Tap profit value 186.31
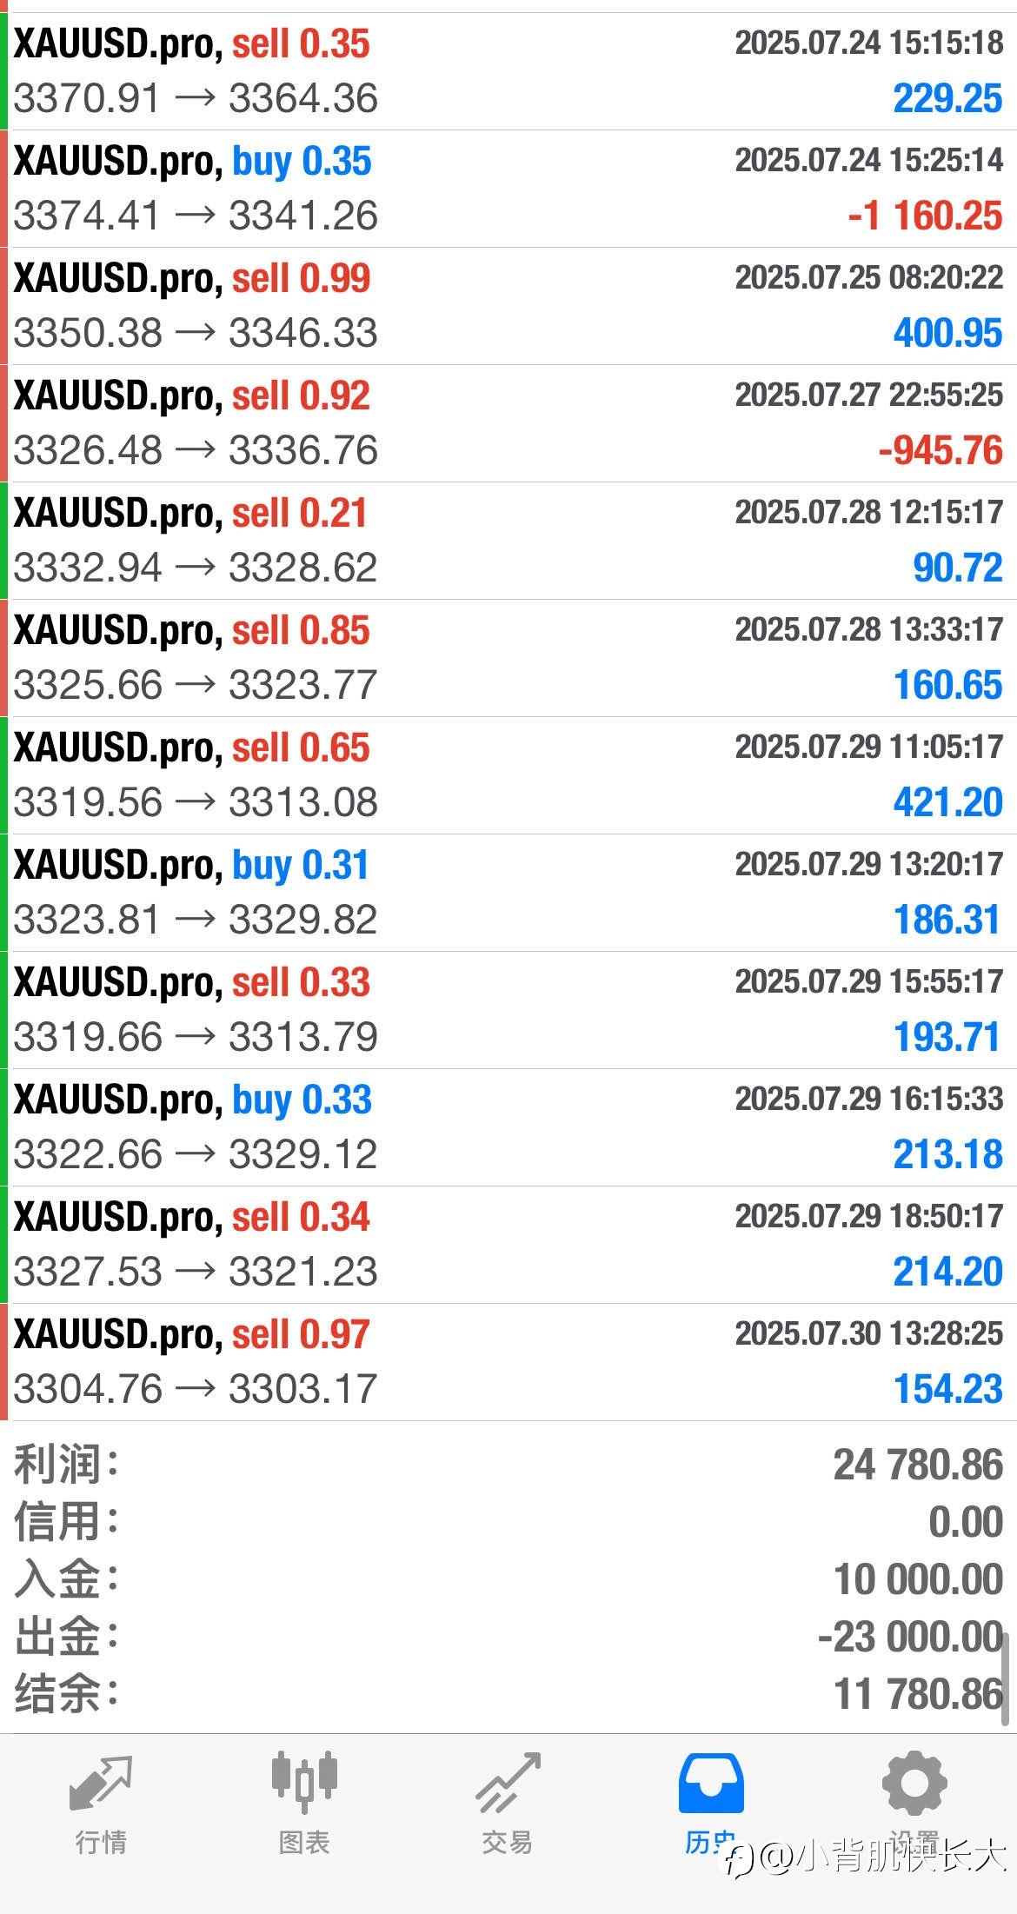This screenshot has height=1914, width=1017. pos(947,920)
